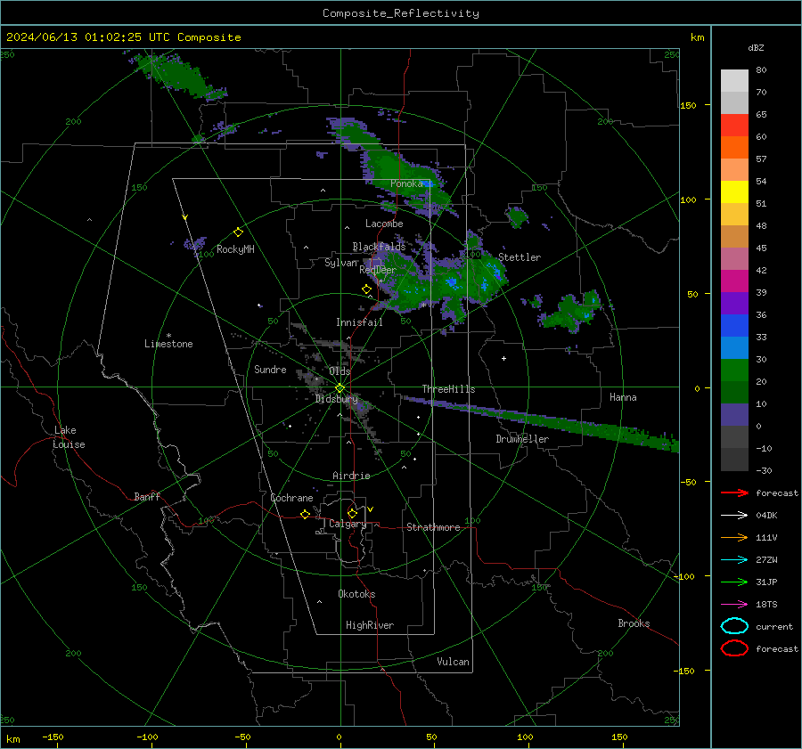The height and width of the screenshot is (749, 802).
Task: Click the Okotoks town label
Action: [x=356, y=593]
